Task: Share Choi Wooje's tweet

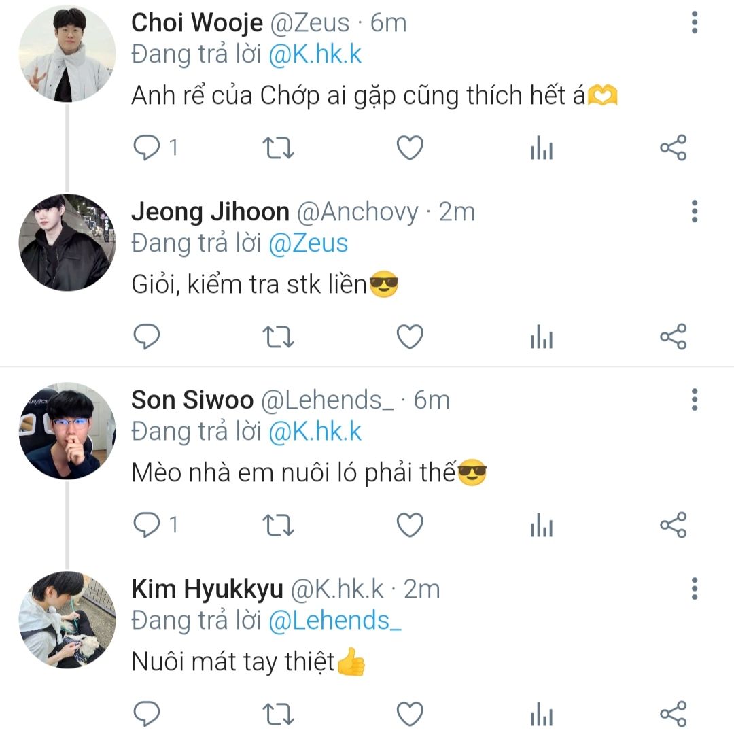Action: tap(674, 148)
